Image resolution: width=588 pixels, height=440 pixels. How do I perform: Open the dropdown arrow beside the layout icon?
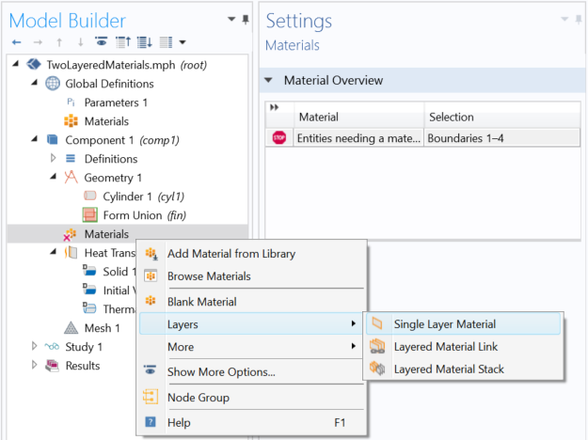[x=183, y=42]
